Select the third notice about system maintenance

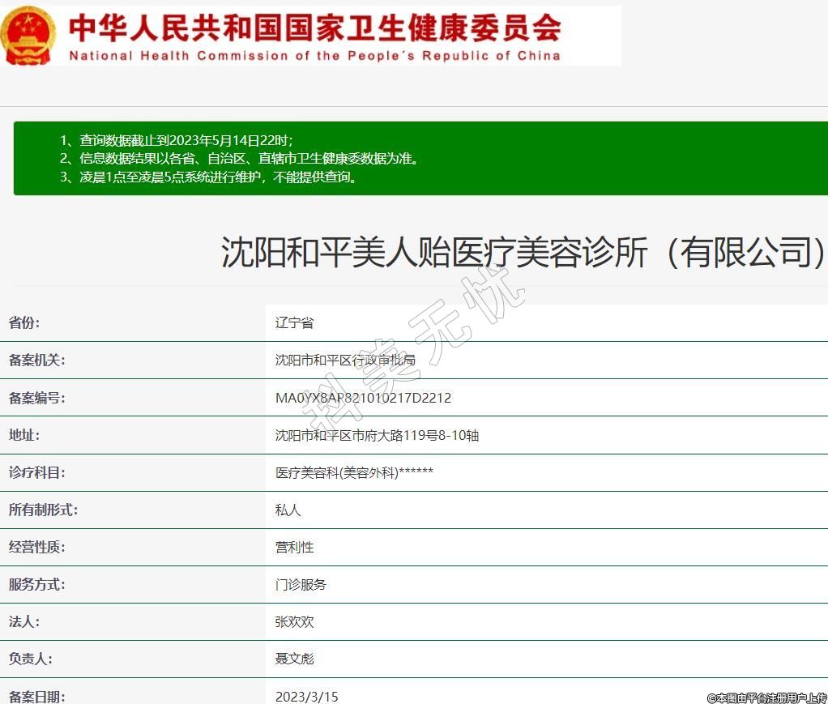pyautogui.click(x=208, y=177)
